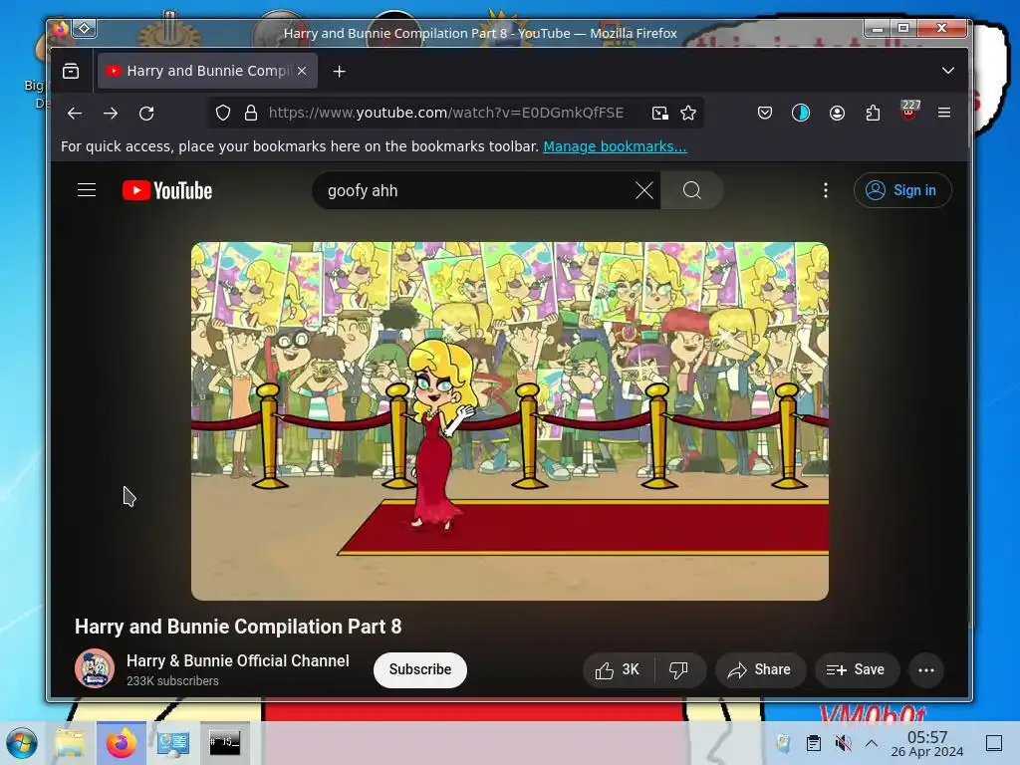Image resolution: width=1020 pixels, height=765 pixels.
Task: Open Harry & Bunnie channel avatar
Action: pos(95,668)
